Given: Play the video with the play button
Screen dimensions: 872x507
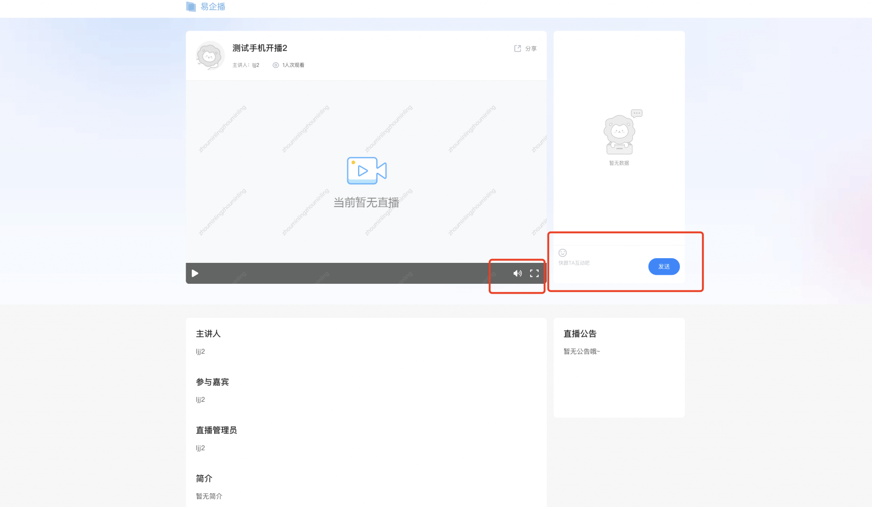Looking at the screenshot, I should point(195,273).
